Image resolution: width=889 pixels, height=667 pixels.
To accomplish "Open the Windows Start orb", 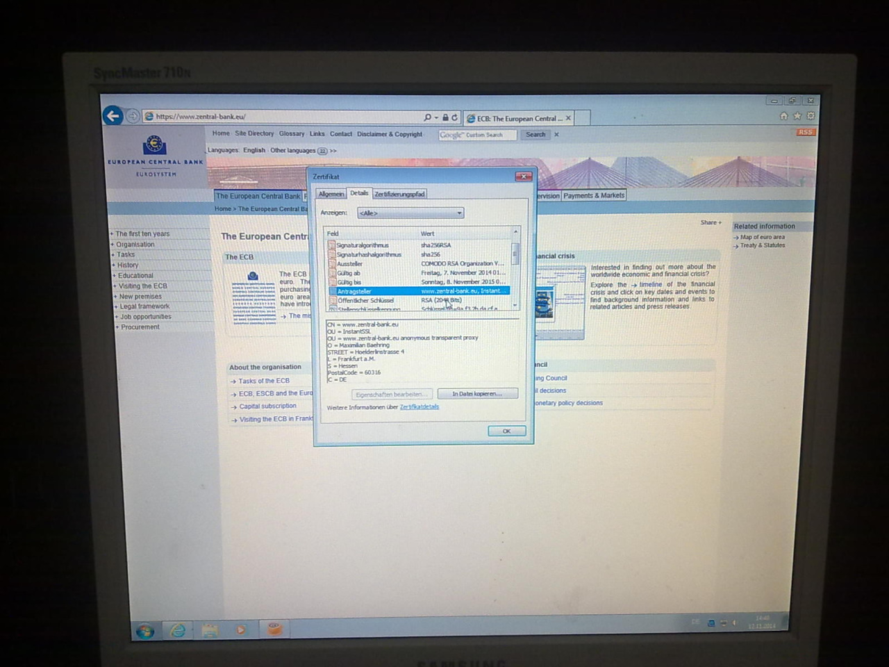I will pos(145,631).
